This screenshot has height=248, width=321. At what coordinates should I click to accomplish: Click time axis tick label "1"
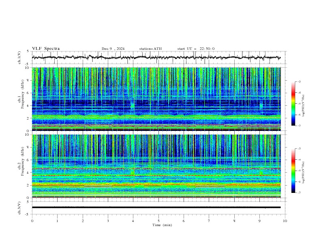click(x=57, y=221)
